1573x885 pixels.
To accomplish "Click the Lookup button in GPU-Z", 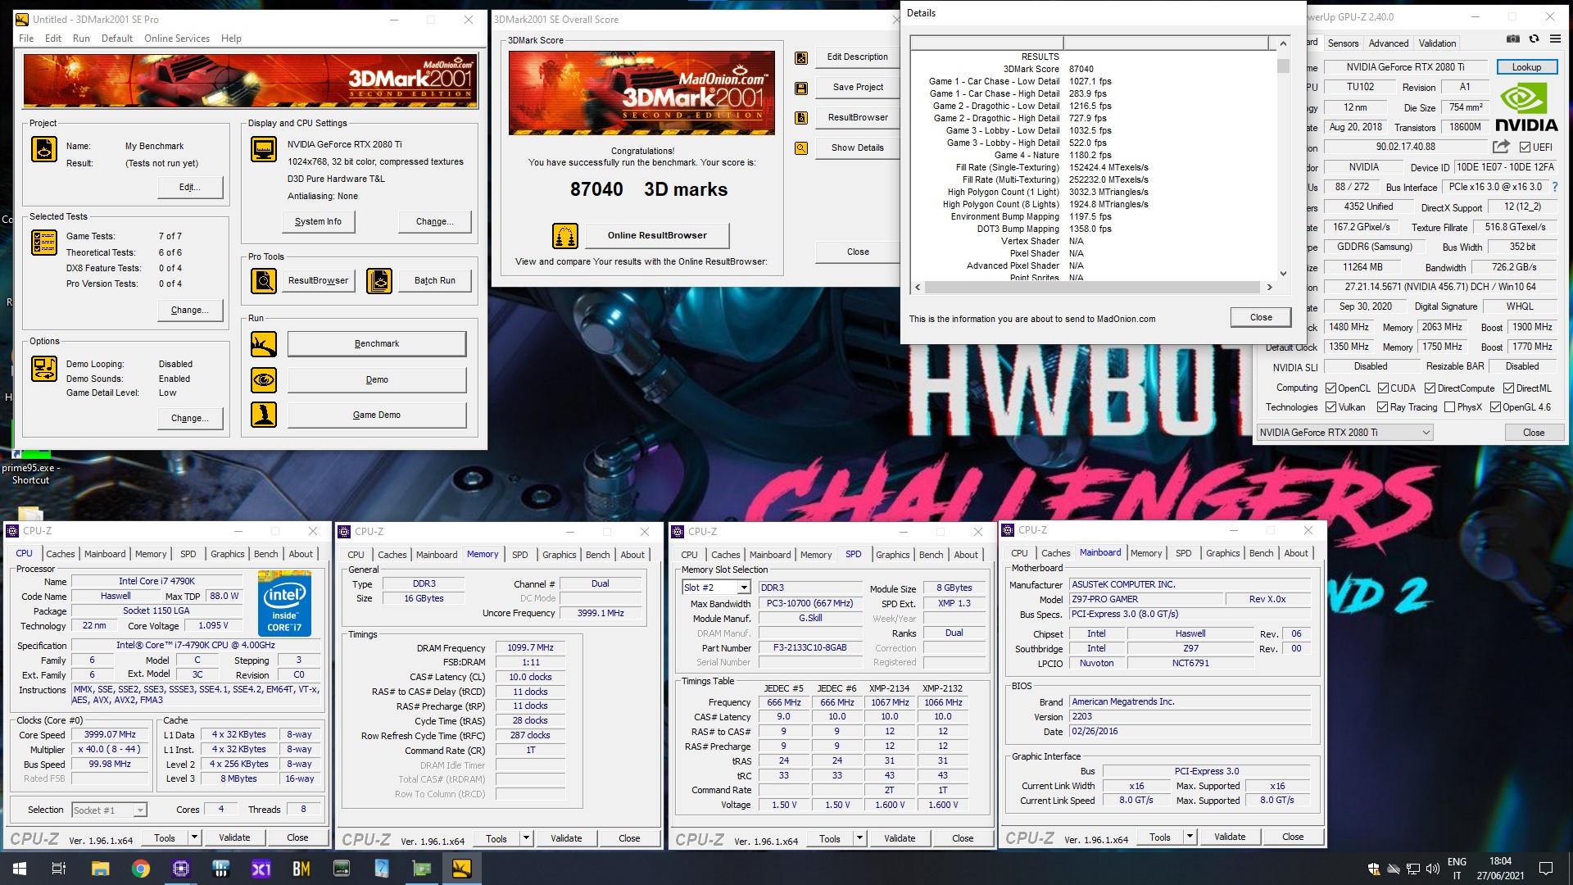I will 1526,67.
